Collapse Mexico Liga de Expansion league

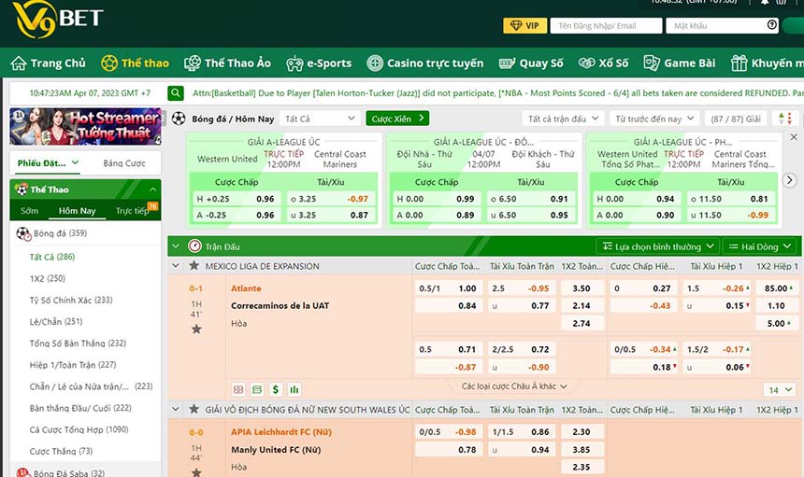176,266
